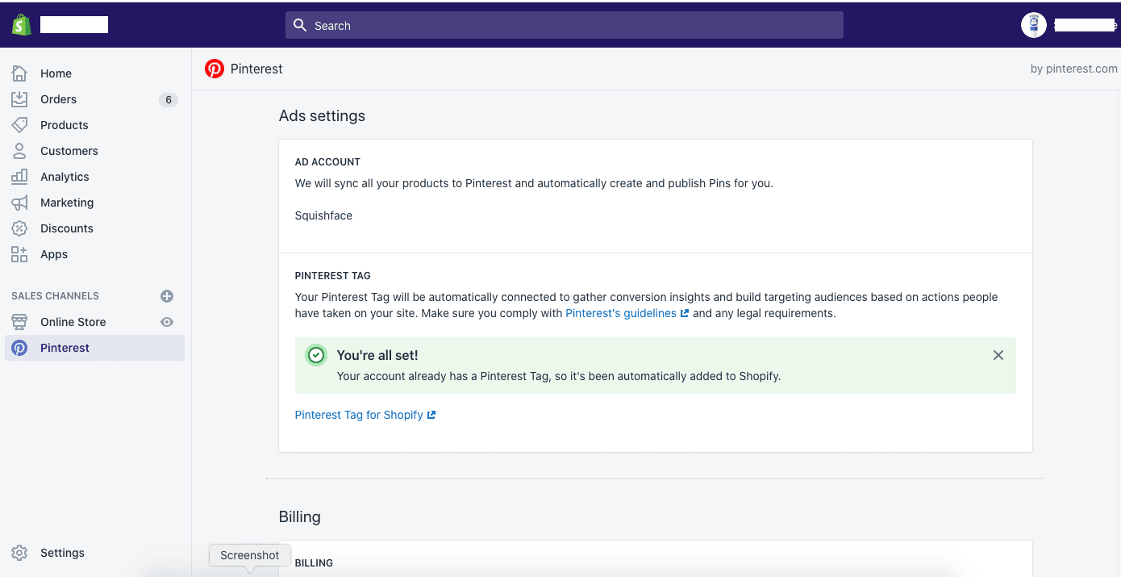Click the Pinterest channel sidebar icon
Viewport: 1121px width, 577px height.
[x=19, y=348]
